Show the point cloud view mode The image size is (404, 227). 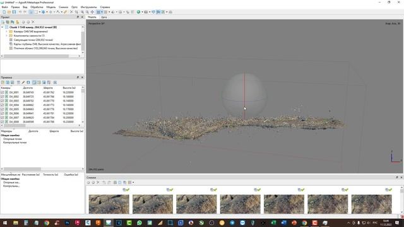click(x=98, y=12)
